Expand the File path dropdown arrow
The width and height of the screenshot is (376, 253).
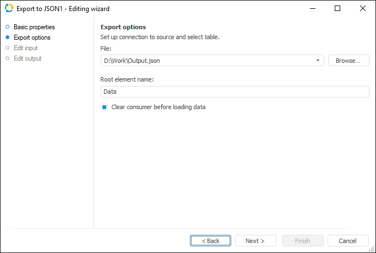pos(319,61)
